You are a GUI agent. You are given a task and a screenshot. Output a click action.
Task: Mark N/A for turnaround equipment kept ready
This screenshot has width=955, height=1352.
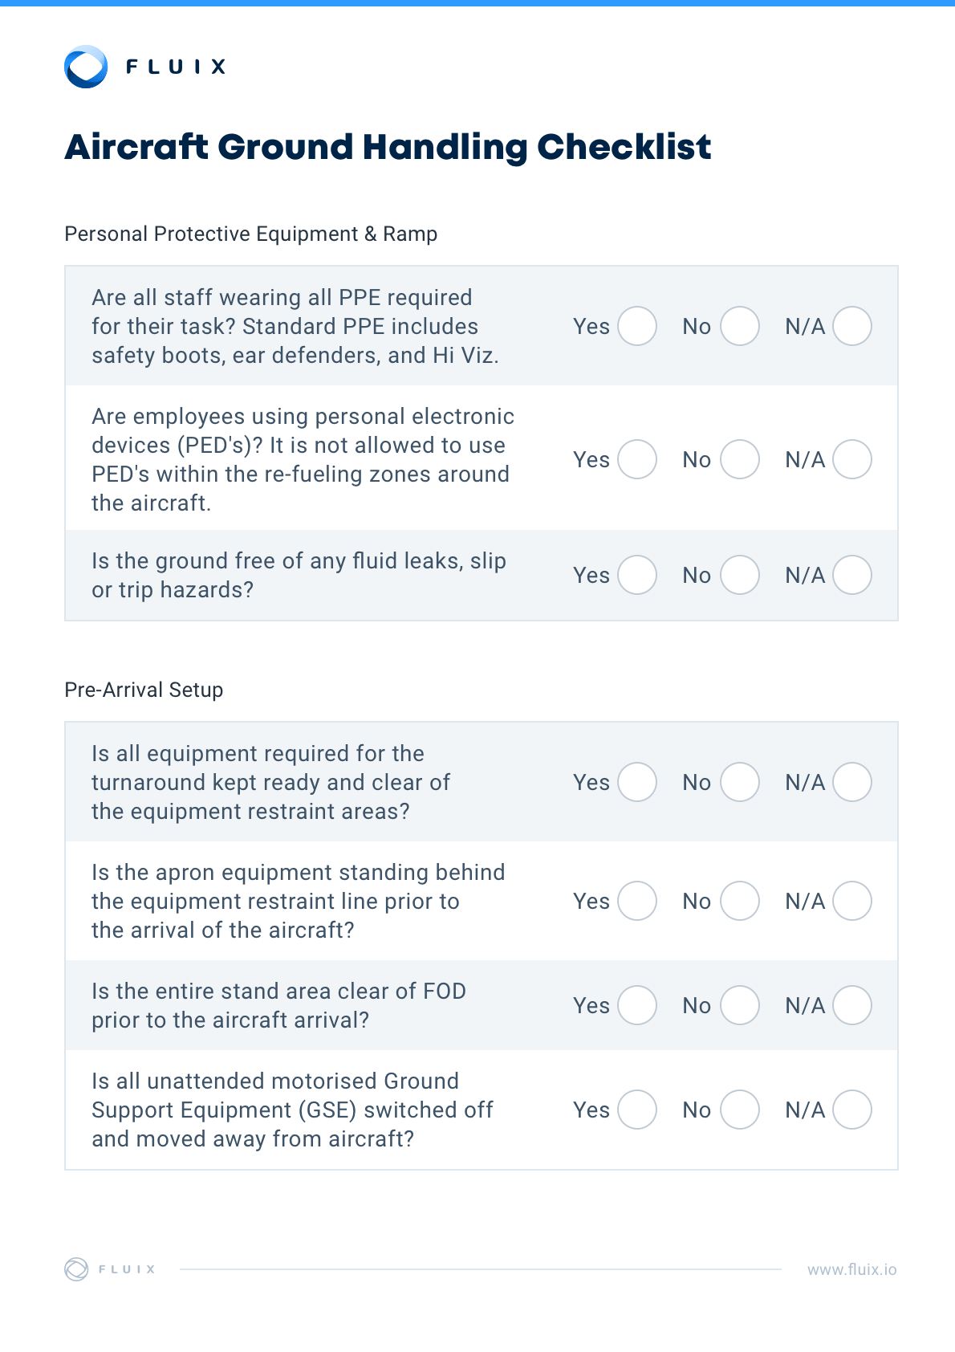pyautogui.click(x=851, y=782)
